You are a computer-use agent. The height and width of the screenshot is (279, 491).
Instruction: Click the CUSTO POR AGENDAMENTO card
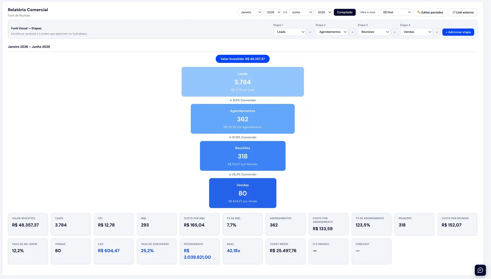(x=328, y=224)
